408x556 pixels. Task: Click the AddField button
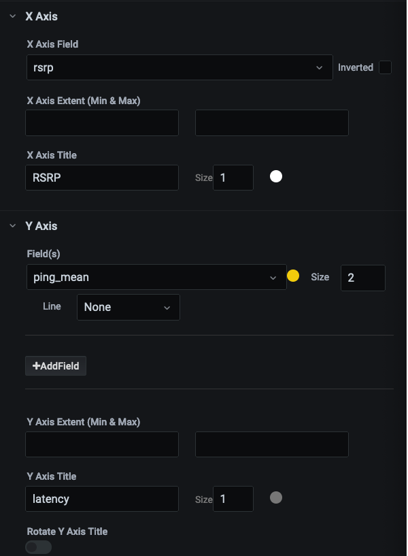pos(55,365)
